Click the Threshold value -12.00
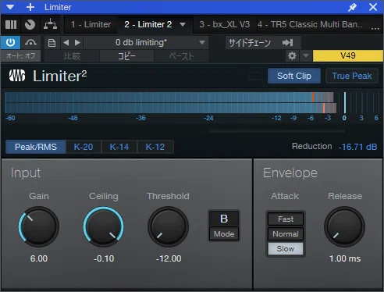The image size is (384, 292). tap(169, 258)
